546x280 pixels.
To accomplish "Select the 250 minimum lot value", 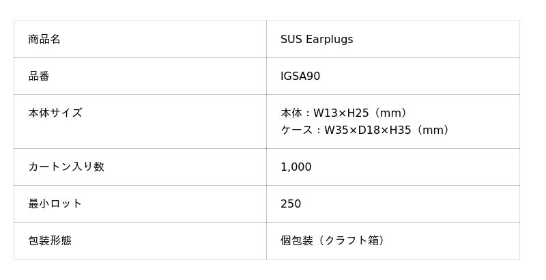I will (x=291, y=204).
